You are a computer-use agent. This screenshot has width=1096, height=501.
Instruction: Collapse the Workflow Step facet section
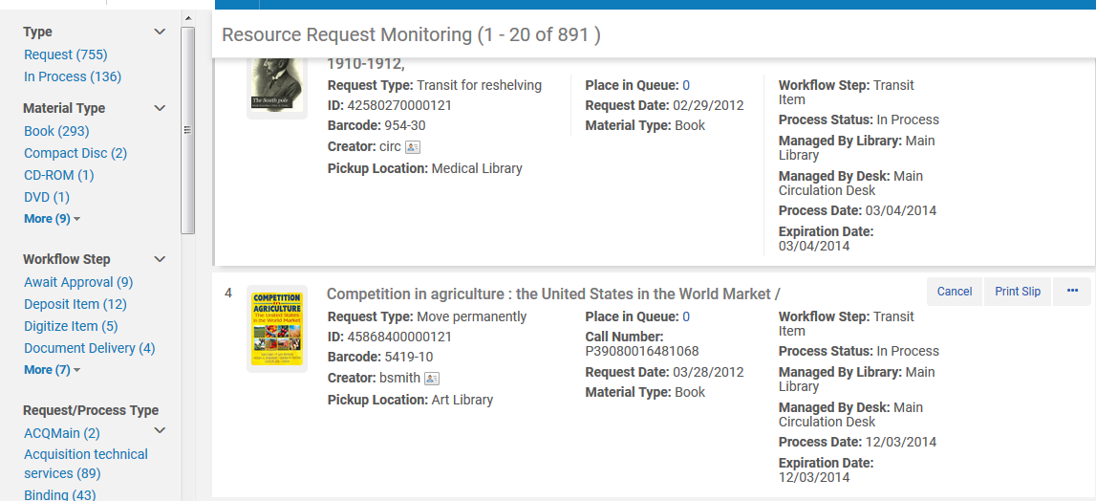tap(161, 259)
